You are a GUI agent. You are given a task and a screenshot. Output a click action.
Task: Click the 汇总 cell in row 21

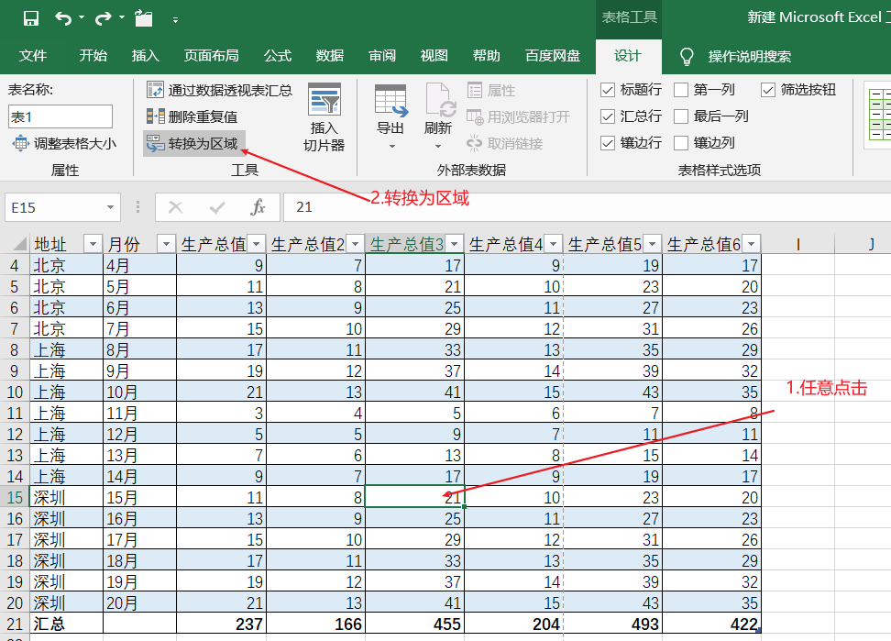click(x=67, y=624)
